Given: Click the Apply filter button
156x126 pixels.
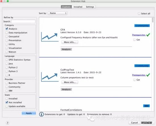Looking at the screenshot, I should click(x=29, y=113).
